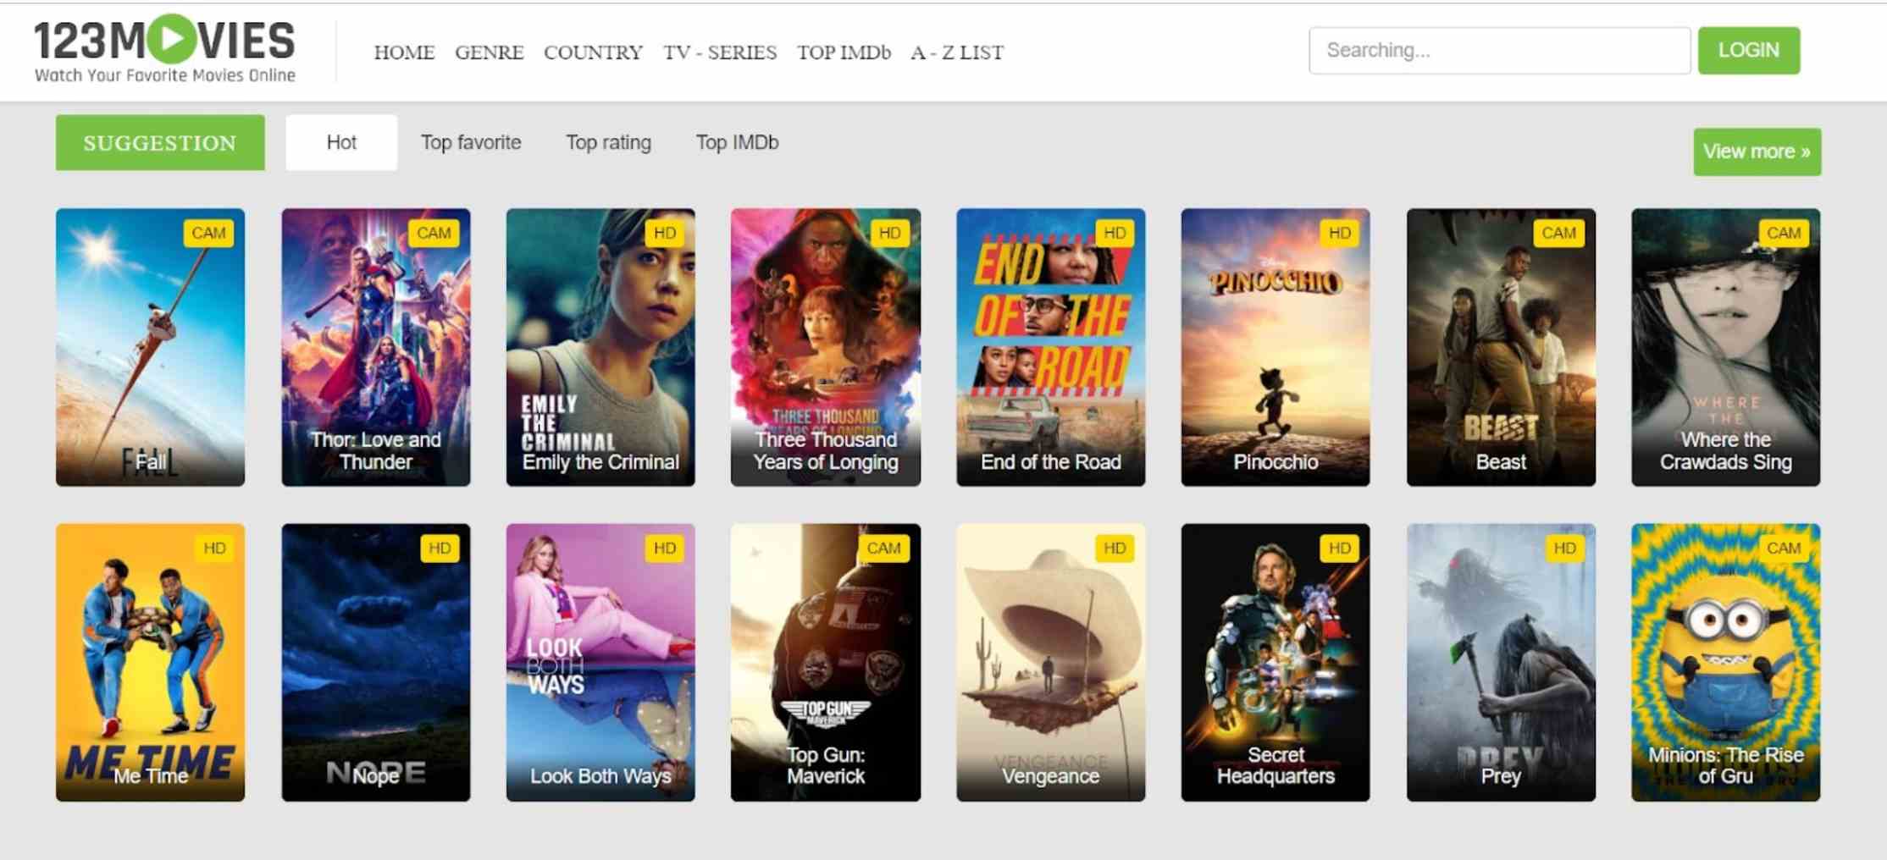
Task: Click CAM badge on Minions poster
Action: [x=1784, y=548]
